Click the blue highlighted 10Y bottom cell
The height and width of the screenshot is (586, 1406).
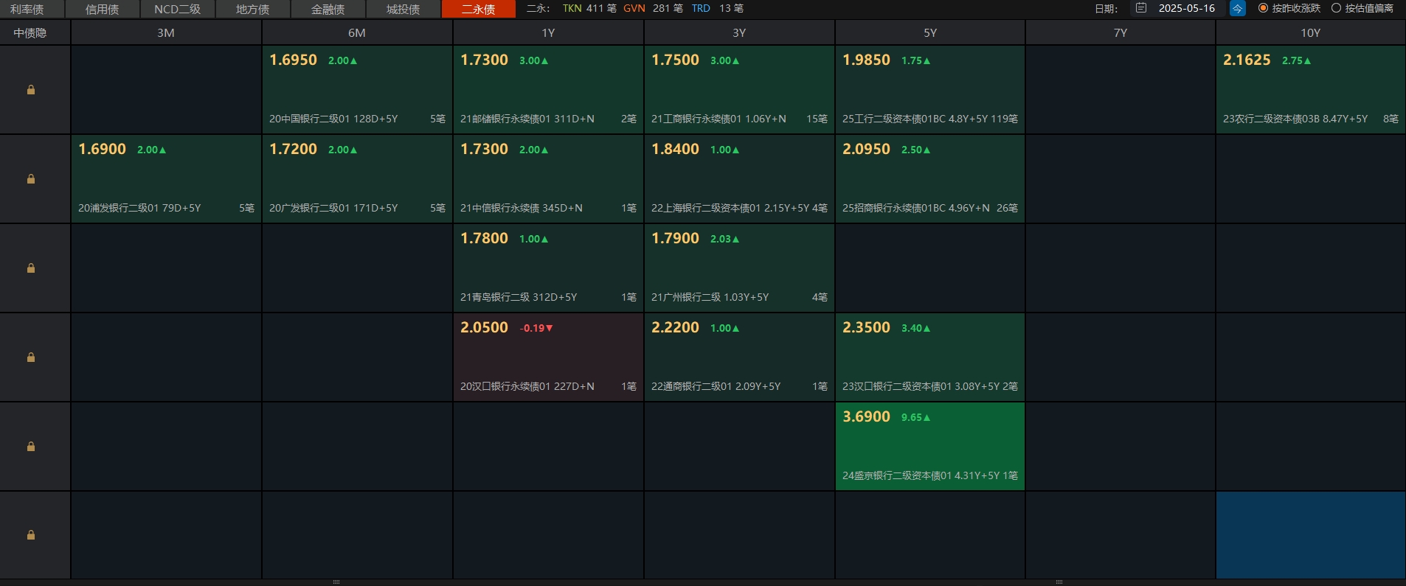click(x=1311, y=535)
